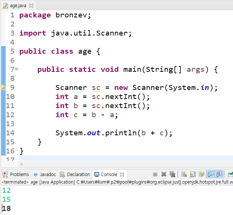This screenshot has height=215, width=233.
Task: Click console output value 18
Action: (x=6, y=208)
